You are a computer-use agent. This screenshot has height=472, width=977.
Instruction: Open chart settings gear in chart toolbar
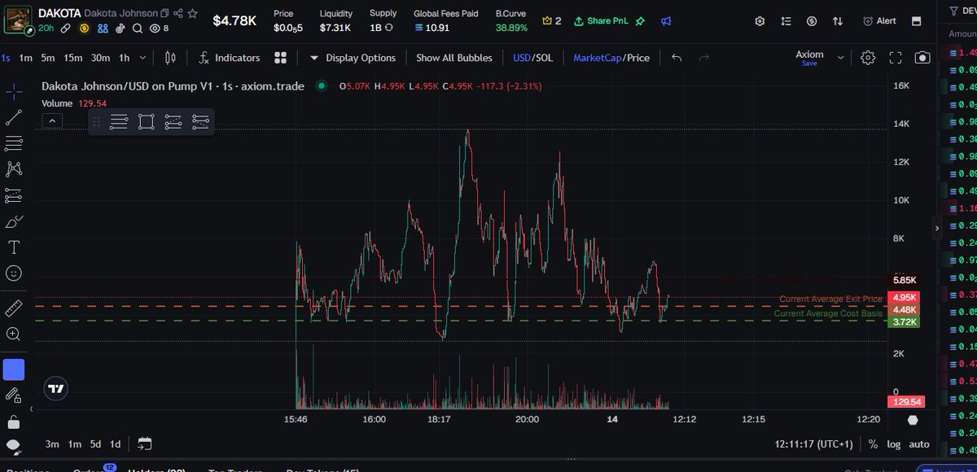(868, 58)
